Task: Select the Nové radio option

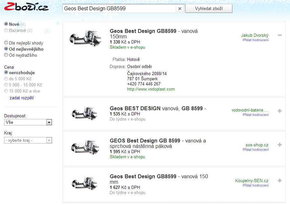Action: point(6,24)
